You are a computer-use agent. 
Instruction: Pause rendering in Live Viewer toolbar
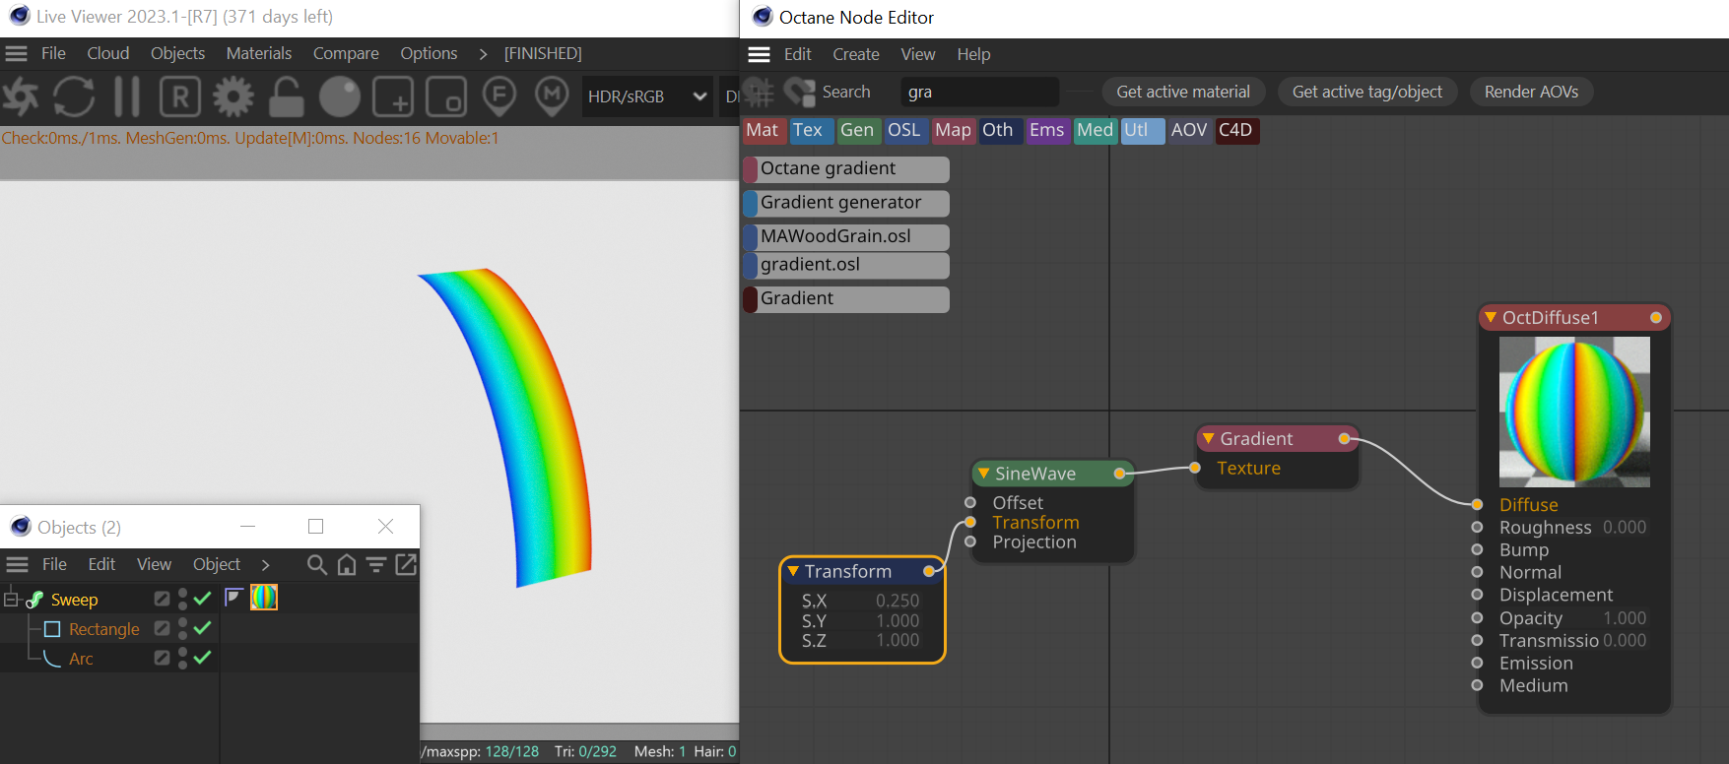click(127, 96)
